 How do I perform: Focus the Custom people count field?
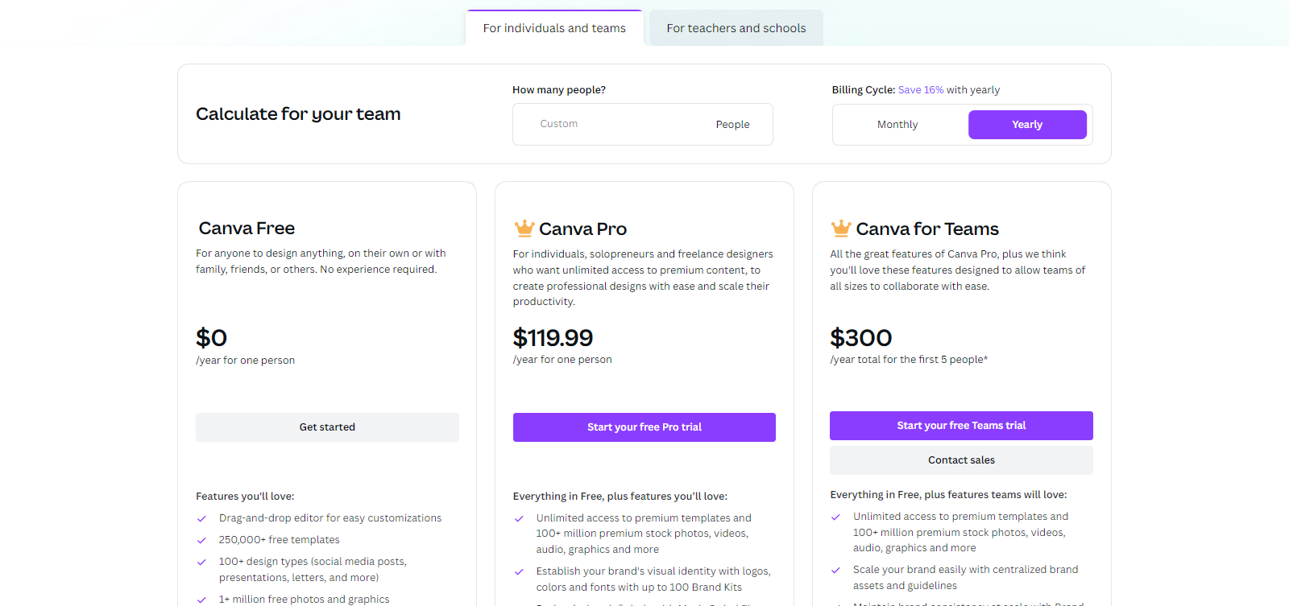(643, 125)
